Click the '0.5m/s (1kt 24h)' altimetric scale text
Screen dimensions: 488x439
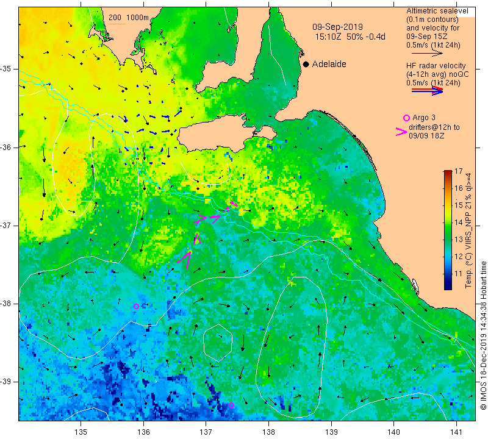[433, 45]
